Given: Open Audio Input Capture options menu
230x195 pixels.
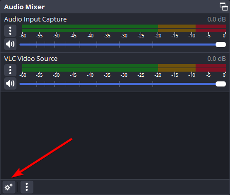Looking at the screenshot, I should 10,31.
